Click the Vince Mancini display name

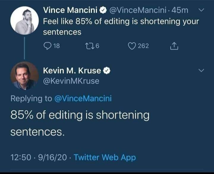(70, 10)
